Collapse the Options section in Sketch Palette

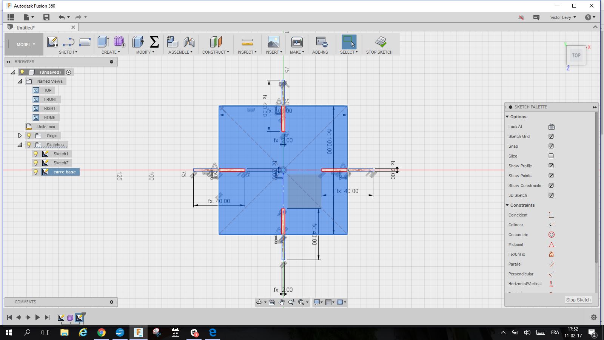coord(508,117)
